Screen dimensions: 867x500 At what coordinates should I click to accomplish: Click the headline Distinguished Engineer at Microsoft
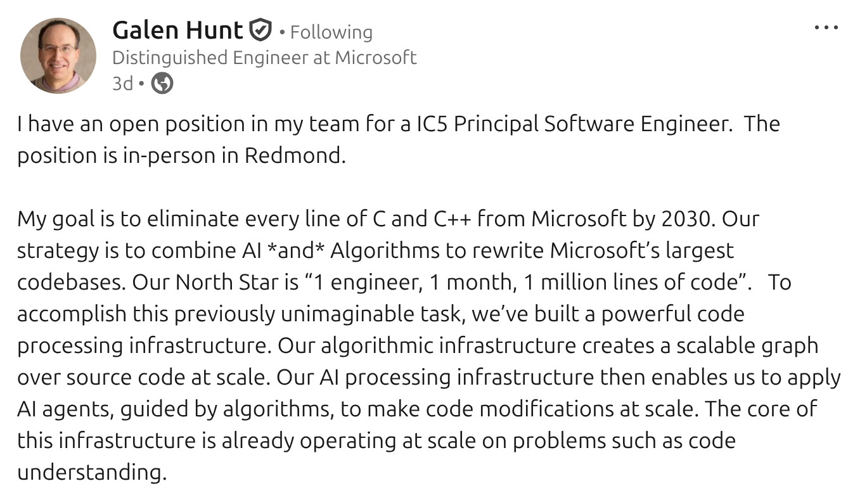264,57
